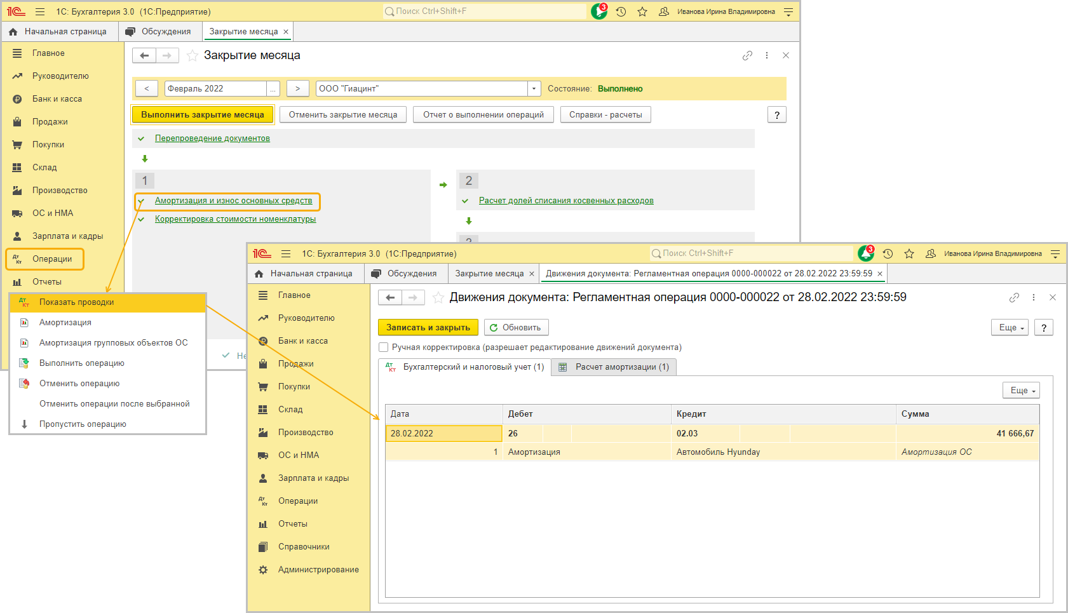Click Отменить закрытие месяца button
This screenshot has width=1068, height=613.
[343, 115]
